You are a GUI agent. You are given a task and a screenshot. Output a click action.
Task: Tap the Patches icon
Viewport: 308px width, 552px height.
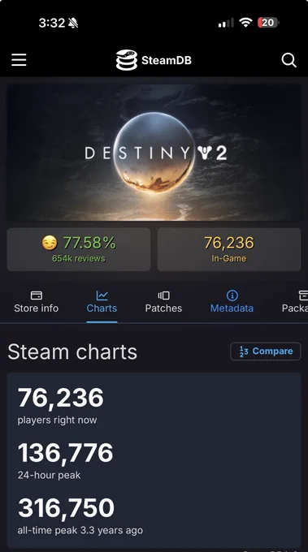[x=163, y=295]
